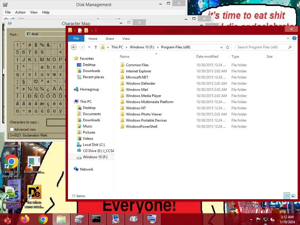Open quick access toolbar customize dropdown
Screen dimensions: 300x225
pos(92,30)
